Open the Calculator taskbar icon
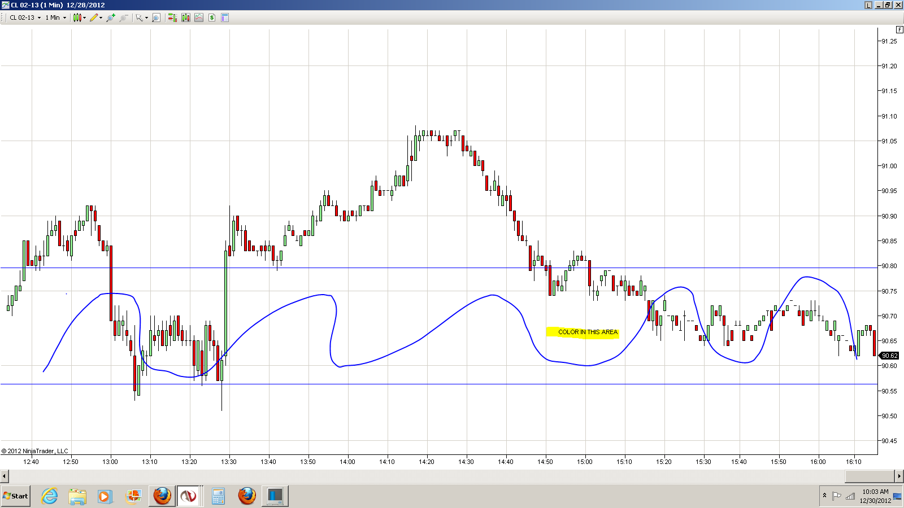904x508 pixels. click(218, 496)
